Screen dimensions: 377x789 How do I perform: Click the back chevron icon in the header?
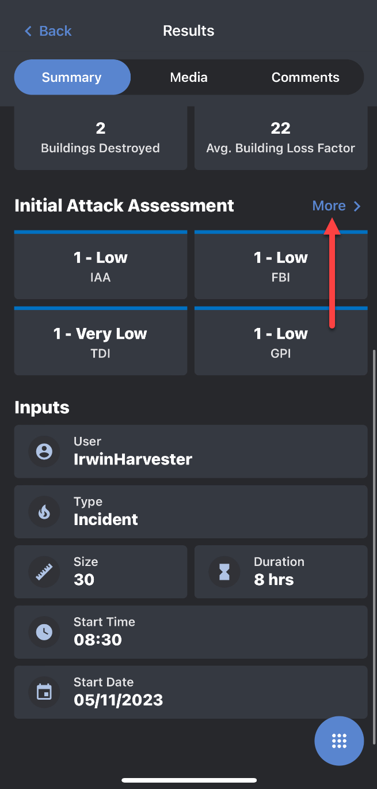coord(28,31)
